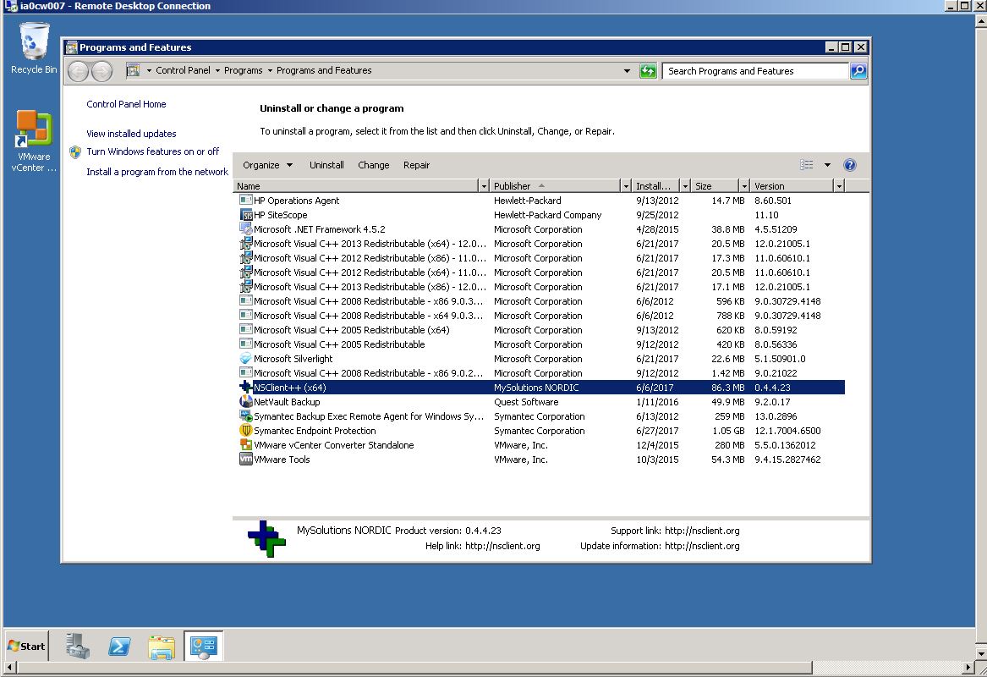Screen dimensions: 987x677
Task: Open VMware vCenter desktop shortcut
Action: coord(34,140)
